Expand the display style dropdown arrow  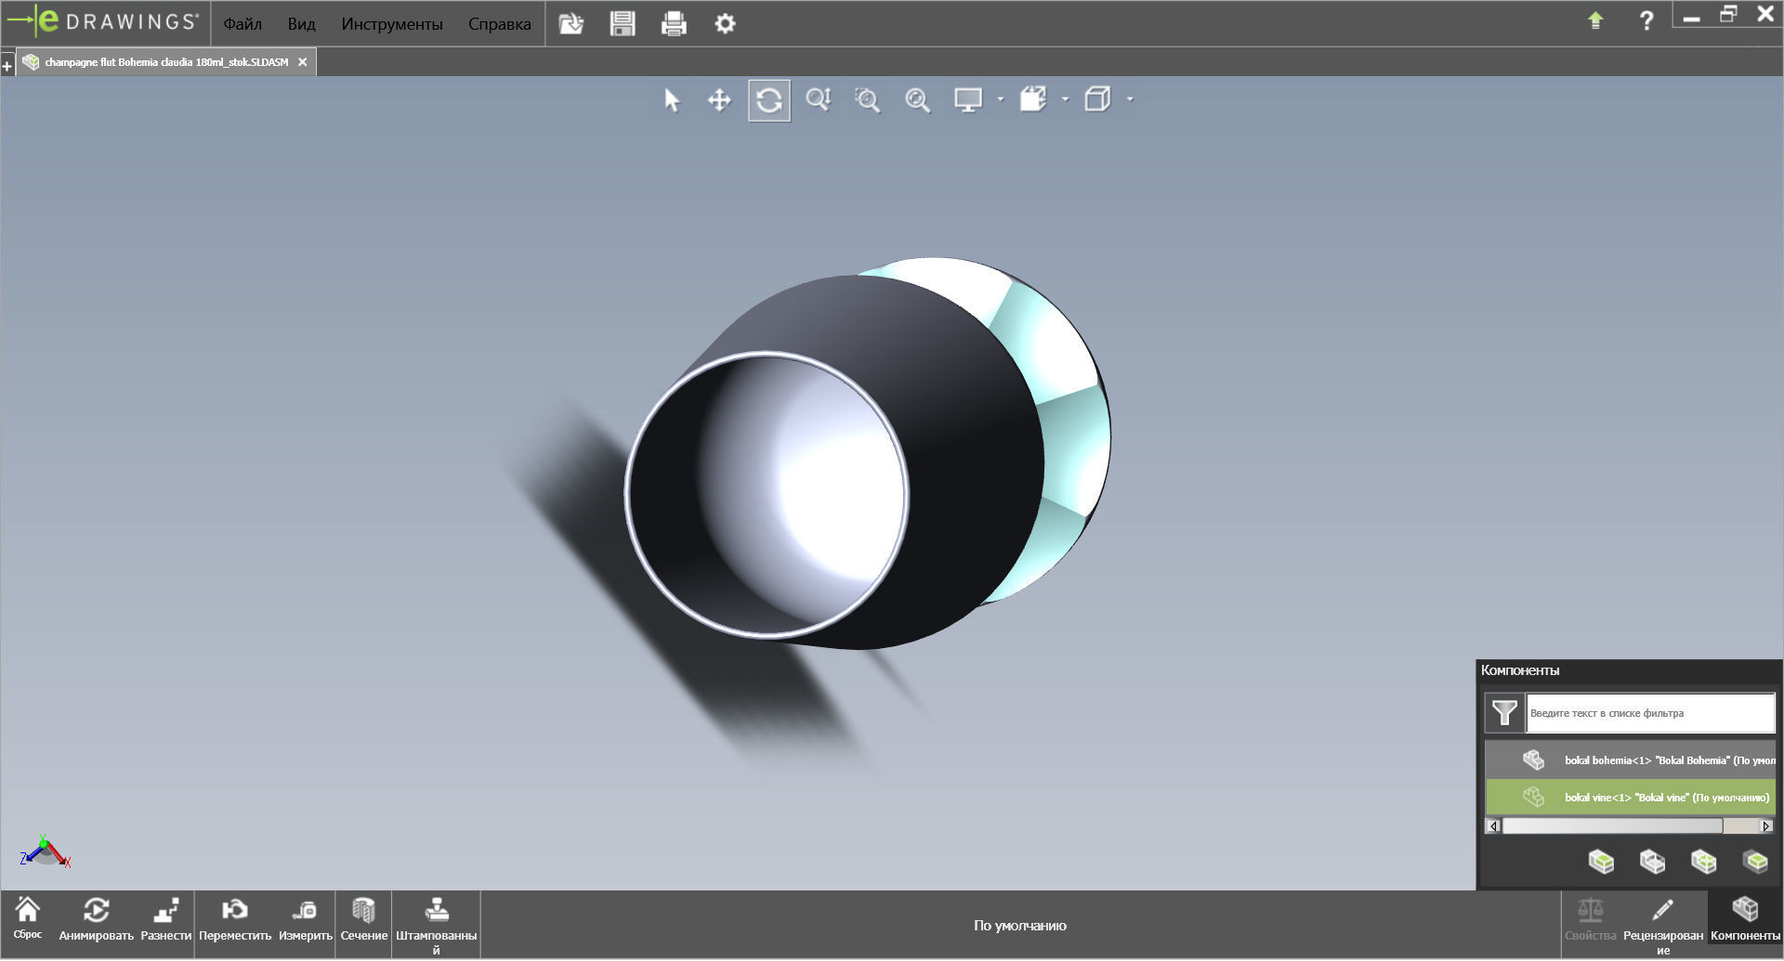(1065, 99)
